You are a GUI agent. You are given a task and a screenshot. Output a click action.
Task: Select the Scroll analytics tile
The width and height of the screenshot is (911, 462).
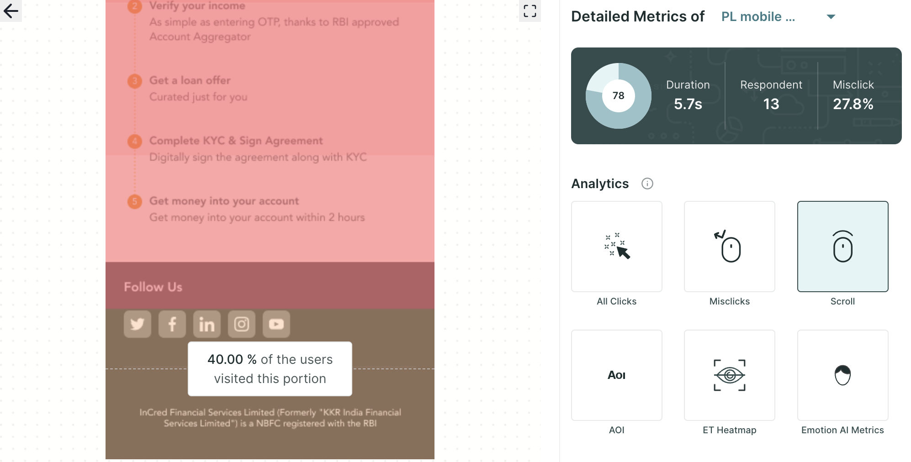[x=842, y=247]
